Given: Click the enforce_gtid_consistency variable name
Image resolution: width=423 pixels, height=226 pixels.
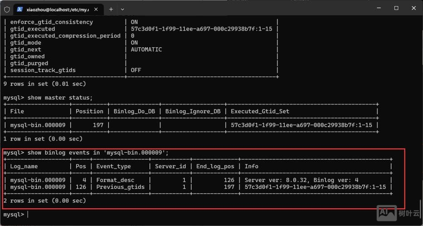Looking at the screenshot, I should (x=52, y=22).
